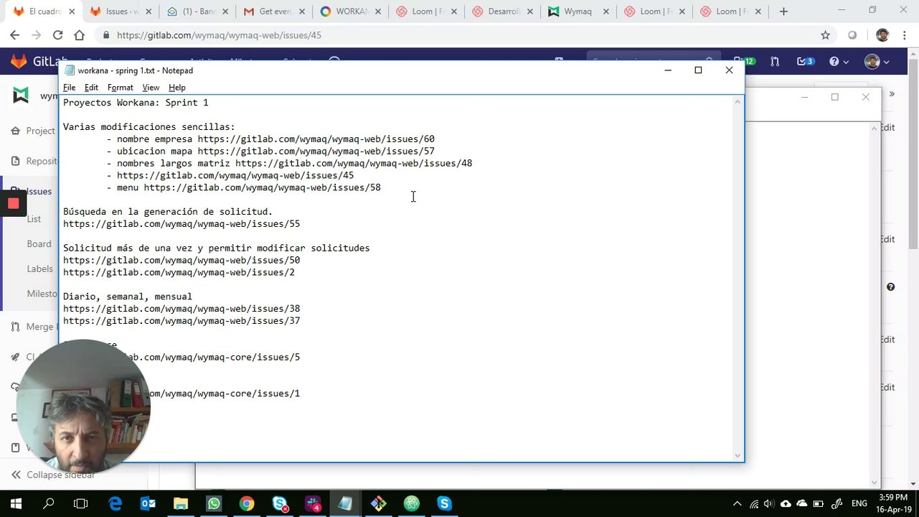Switch to the 'Get even' Gmail tab

pos(273,11)
